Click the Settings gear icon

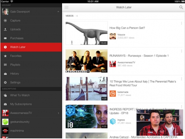5,83
